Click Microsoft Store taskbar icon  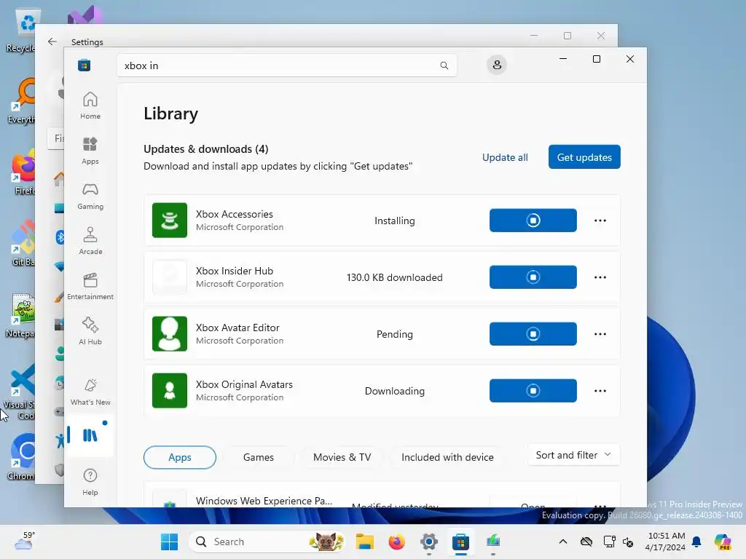click(460, 542)
